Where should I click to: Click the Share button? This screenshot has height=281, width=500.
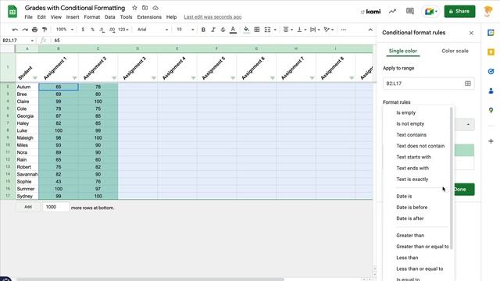[x=459, y=12]
